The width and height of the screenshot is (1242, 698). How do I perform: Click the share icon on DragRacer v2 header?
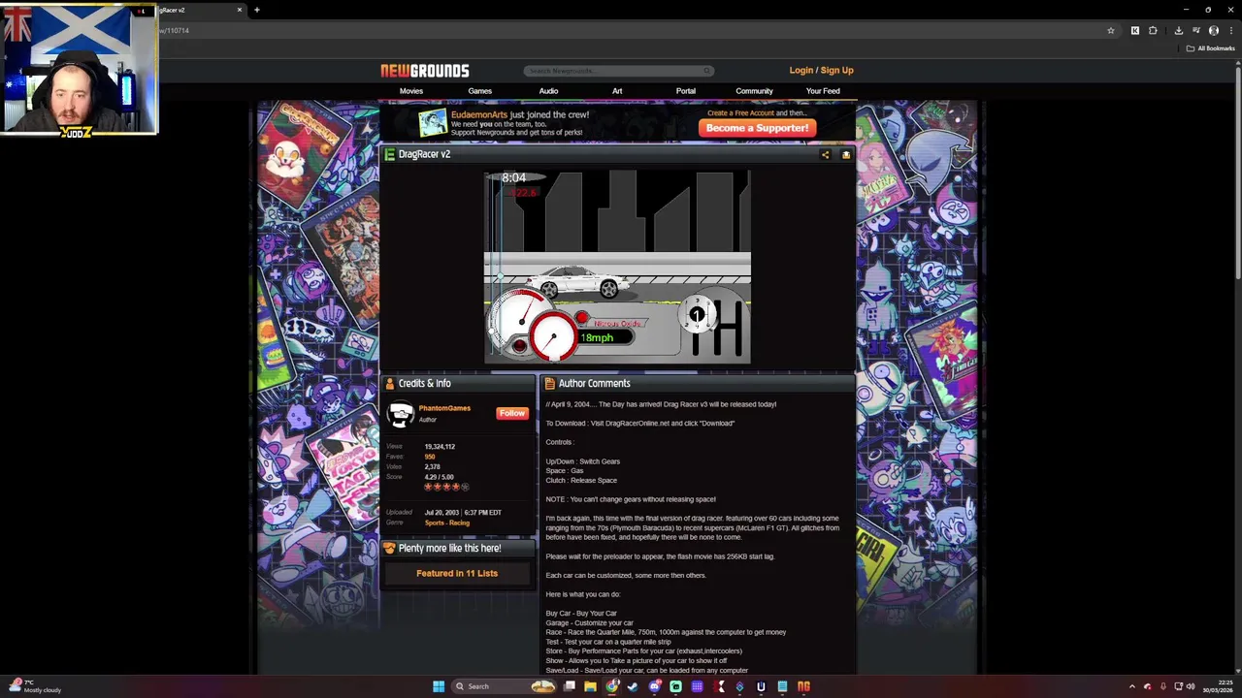point(825,154)
